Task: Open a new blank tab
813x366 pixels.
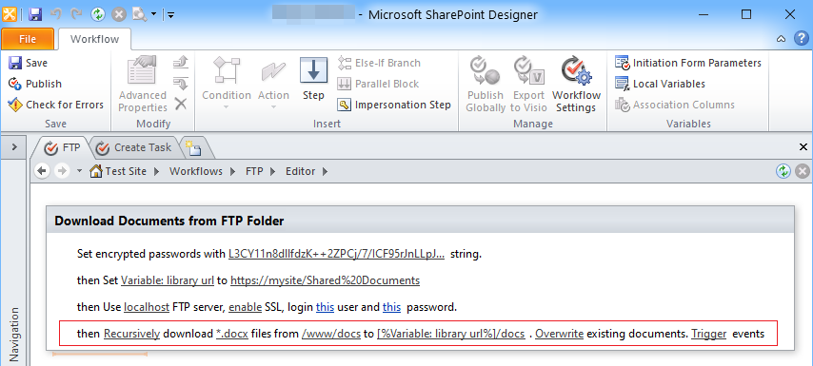Action: click(x=193, y=148)
